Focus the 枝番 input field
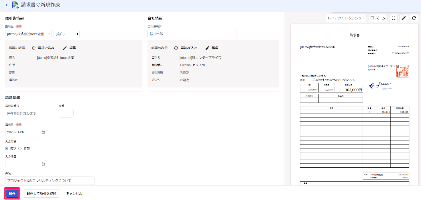This screenshot has width=421, height=200. click(x=66, y=113)
